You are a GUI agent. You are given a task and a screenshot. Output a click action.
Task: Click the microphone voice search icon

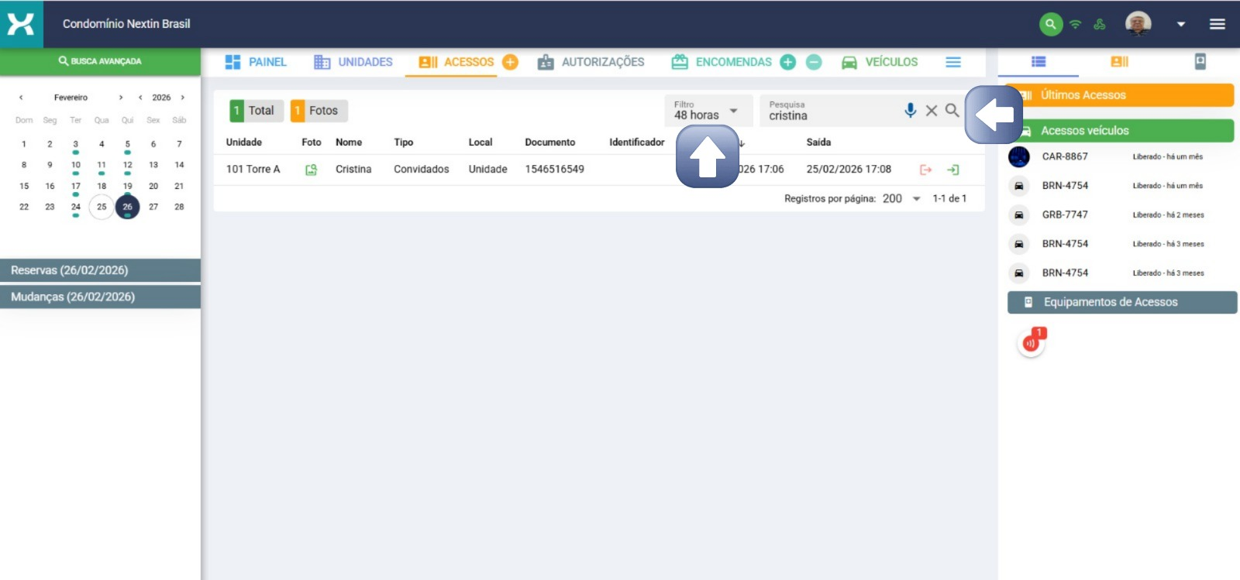coord(910,111)
